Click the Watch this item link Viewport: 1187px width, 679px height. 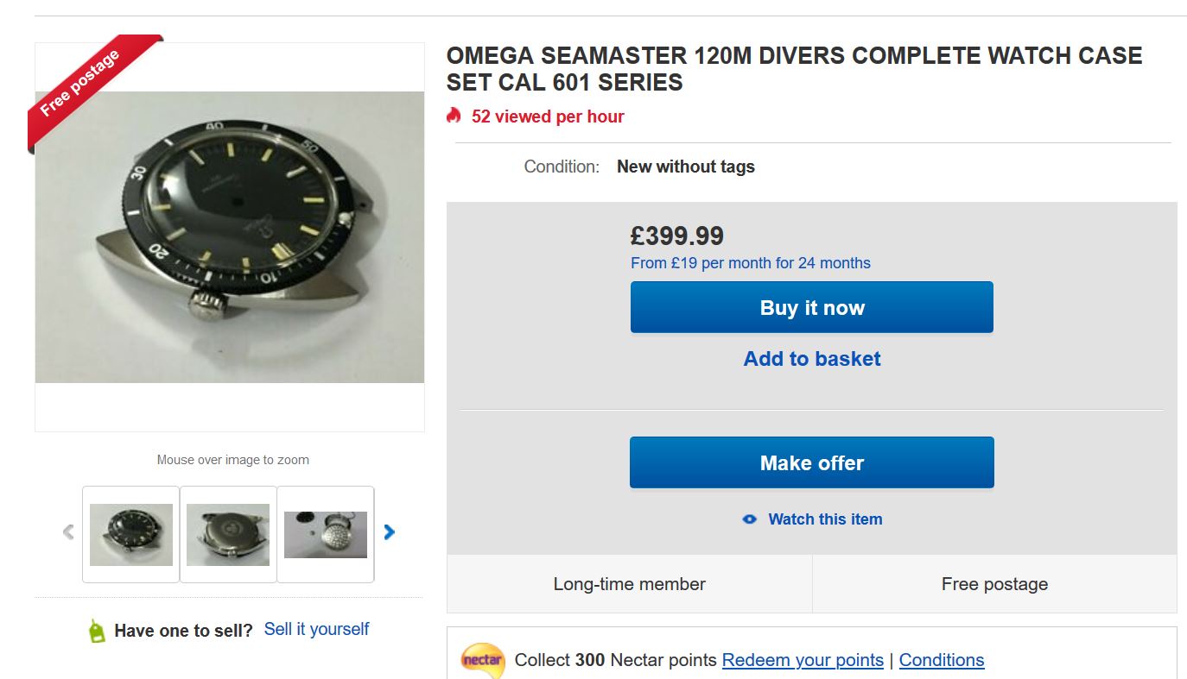(825, 519)
